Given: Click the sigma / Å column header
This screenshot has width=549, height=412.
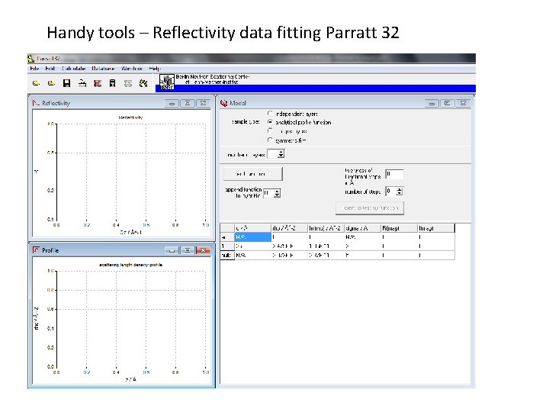Looking at the screenshot, I should [362, 228].
